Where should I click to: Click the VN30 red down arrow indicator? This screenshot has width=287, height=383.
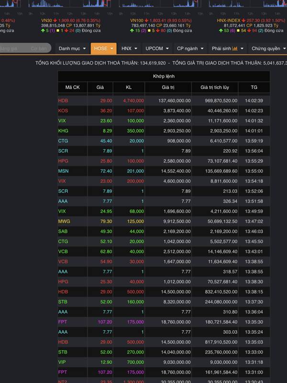[55, 21]
